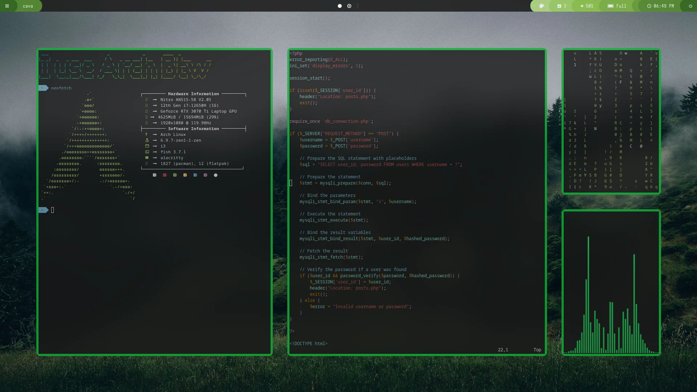Click the password_verify if statement line
Image resolution: width=697 pixels, height=392 pixels.
click(380, 276)
